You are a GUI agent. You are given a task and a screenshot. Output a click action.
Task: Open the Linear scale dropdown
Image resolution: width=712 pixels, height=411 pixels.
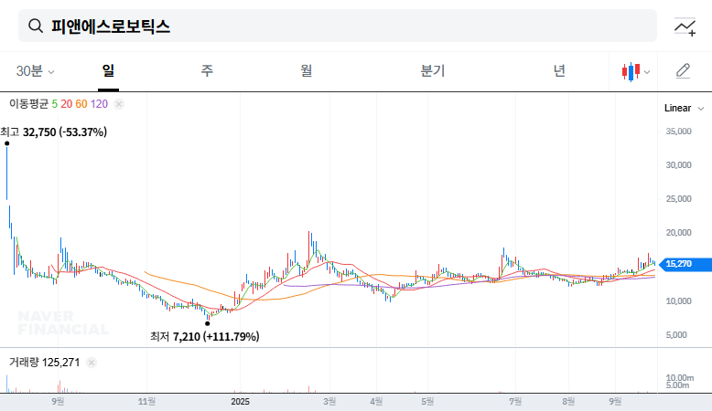[682, 108]
